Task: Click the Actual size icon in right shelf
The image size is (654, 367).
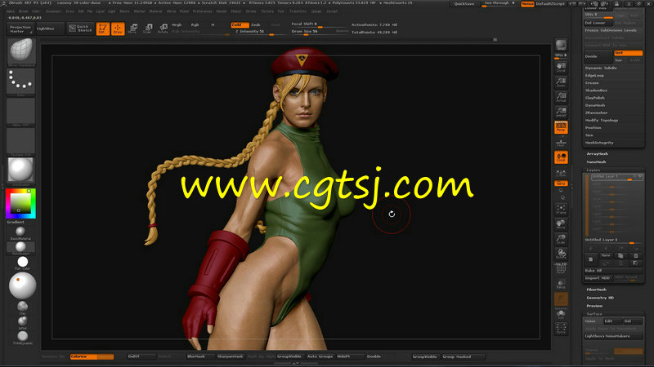Action: [x=561, y=97]
